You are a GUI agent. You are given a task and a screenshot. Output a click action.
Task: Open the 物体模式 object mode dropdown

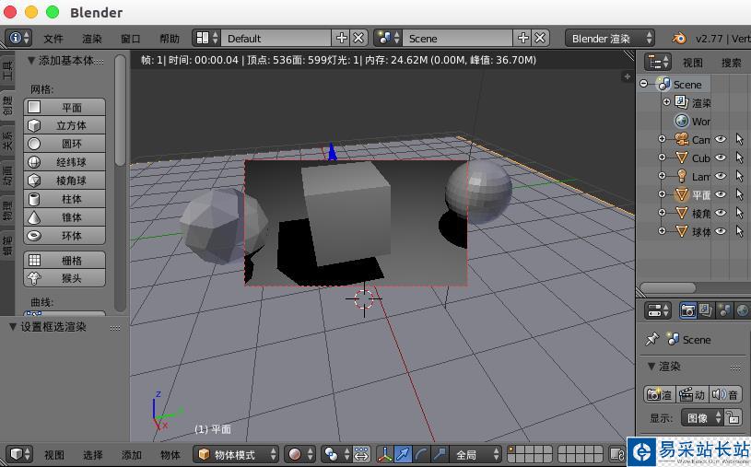[236, 454]
